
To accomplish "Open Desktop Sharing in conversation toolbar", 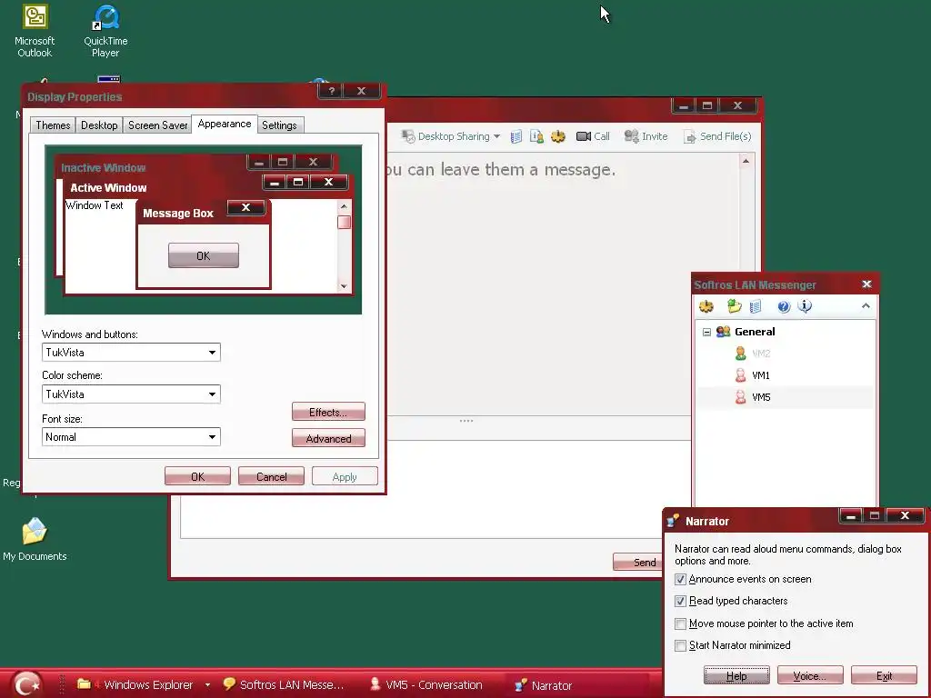I will click(451, 136).
